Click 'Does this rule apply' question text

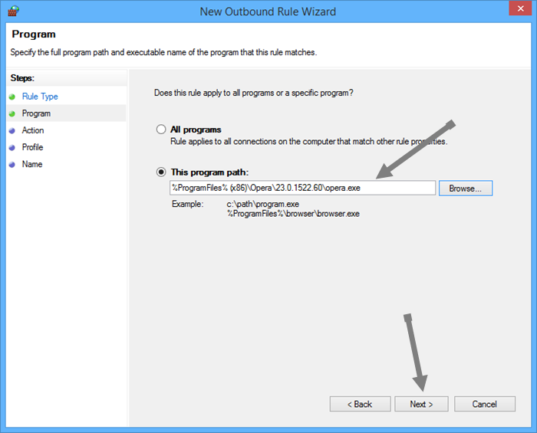253,93
